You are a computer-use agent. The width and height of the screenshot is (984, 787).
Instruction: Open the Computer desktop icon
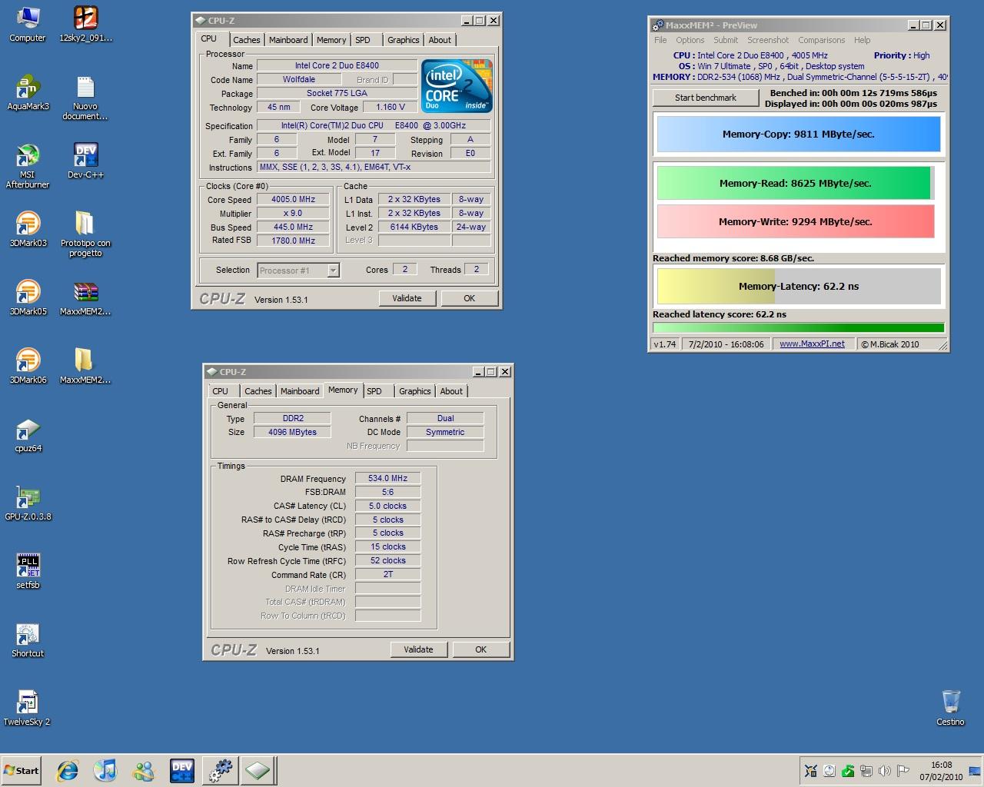point(28,24)
